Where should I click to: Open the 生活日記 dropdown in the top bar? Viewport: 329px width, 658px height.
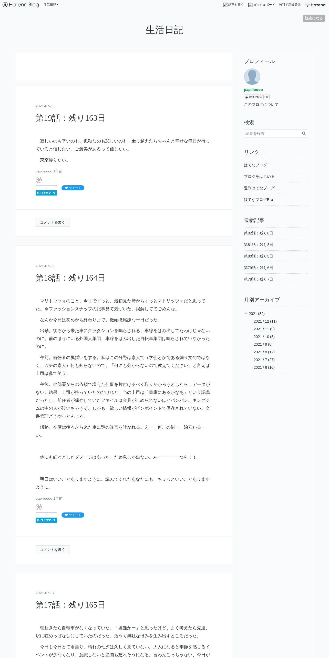pos(51,5)
